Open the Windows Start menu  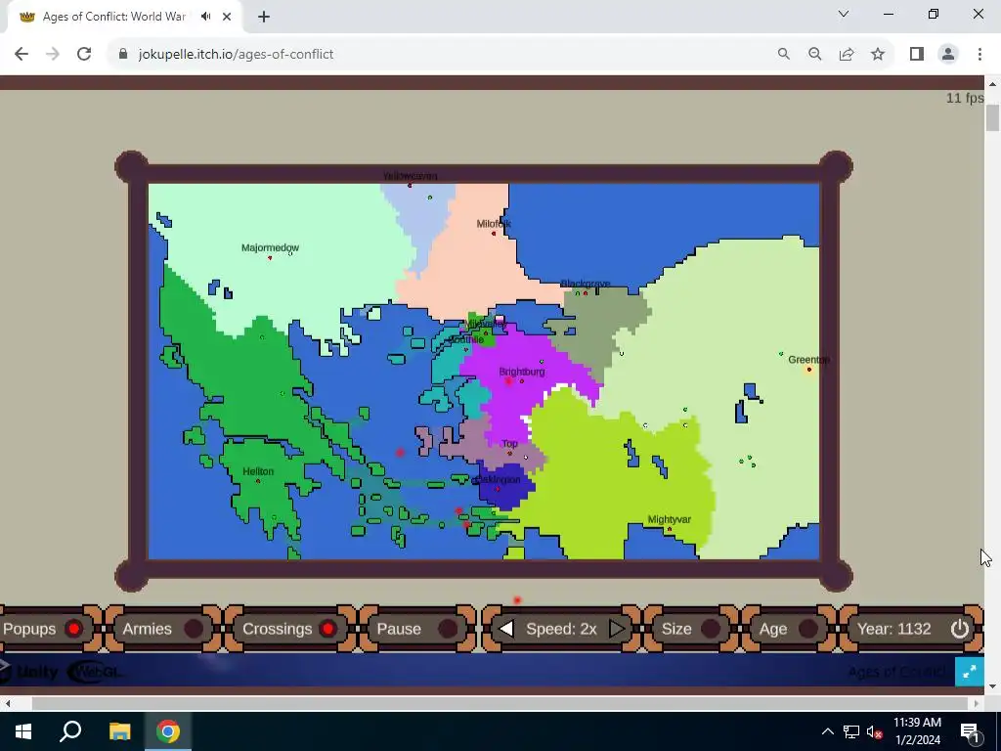pyautogui.click(x=23, y=731)
